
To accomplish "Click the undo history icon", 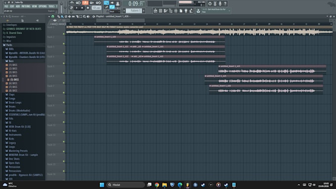I will tap(210, 3).
